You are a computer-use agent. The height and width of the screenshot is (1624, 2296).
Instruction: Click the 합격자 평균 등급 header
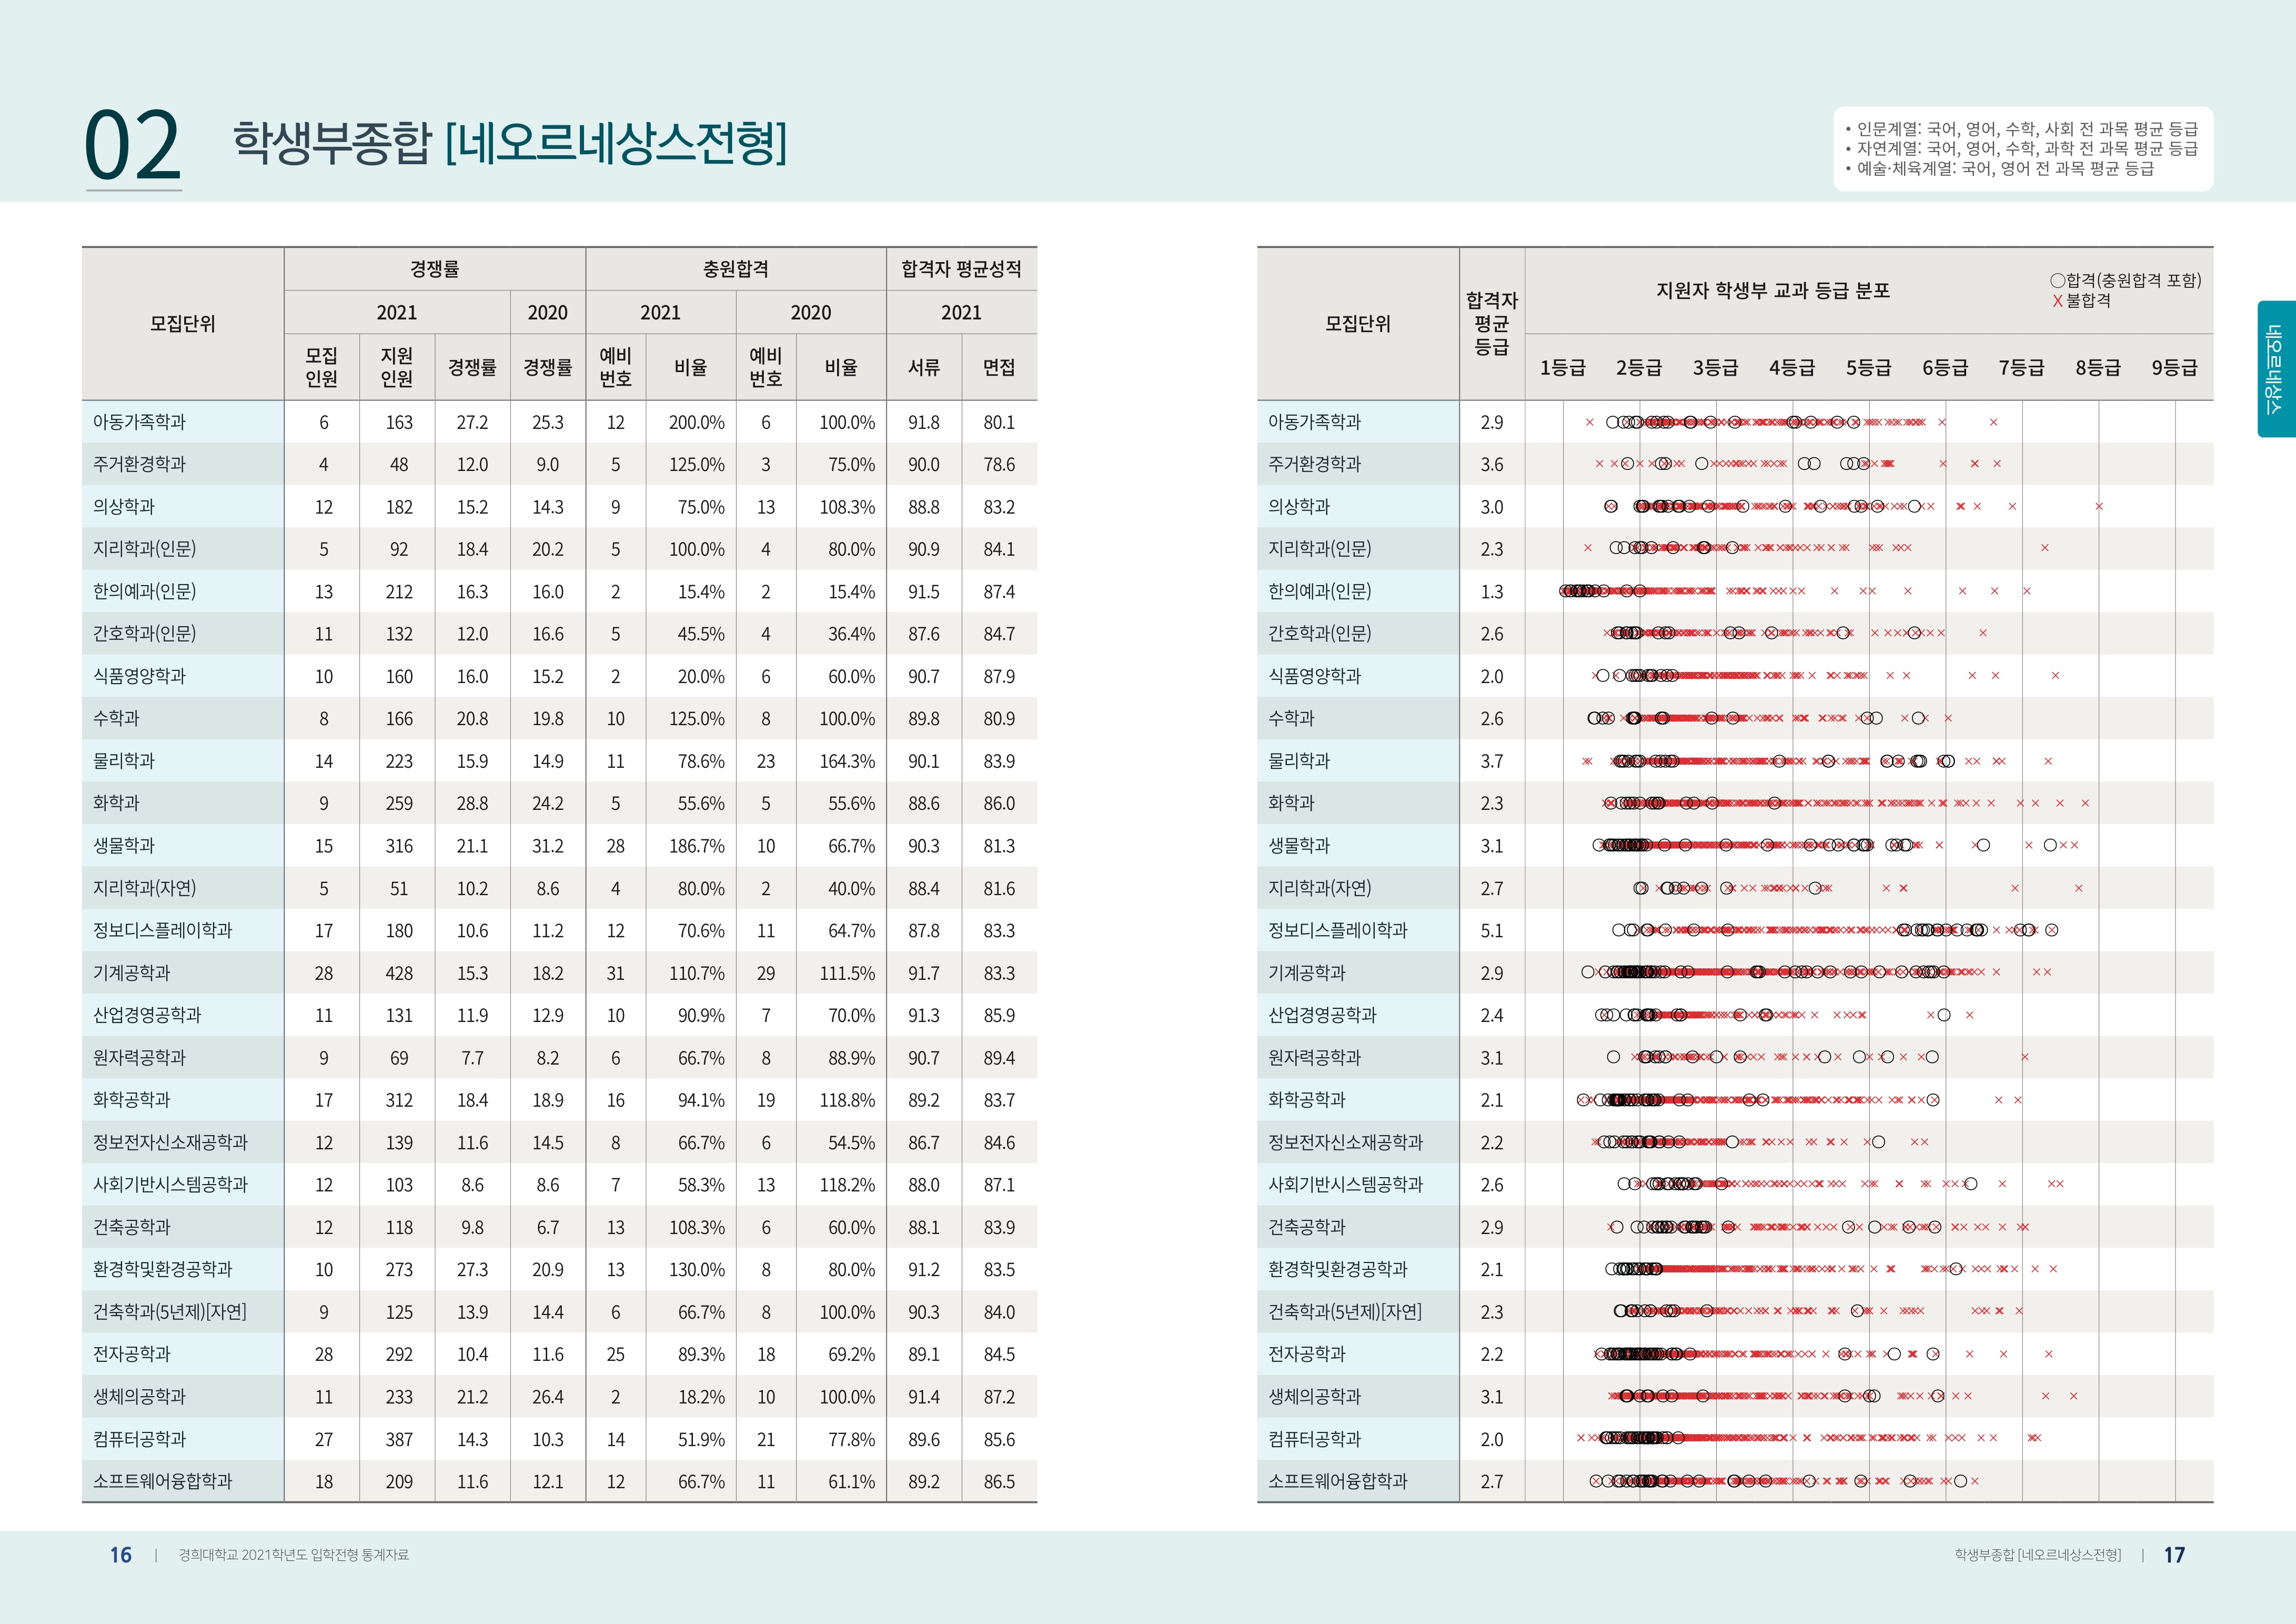point(1491,323)
